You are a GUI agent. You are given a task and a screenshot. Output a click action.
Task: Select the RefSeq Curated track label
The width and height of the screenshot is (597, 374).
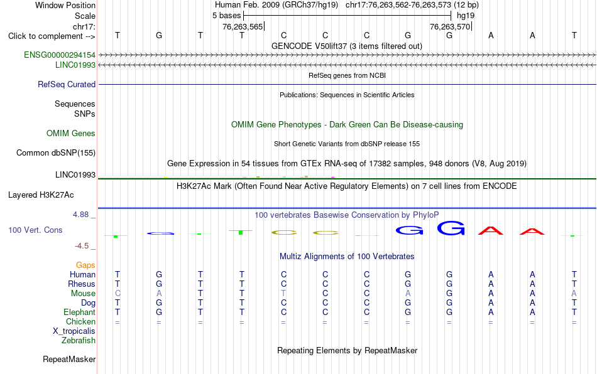[x=66, y=84]
